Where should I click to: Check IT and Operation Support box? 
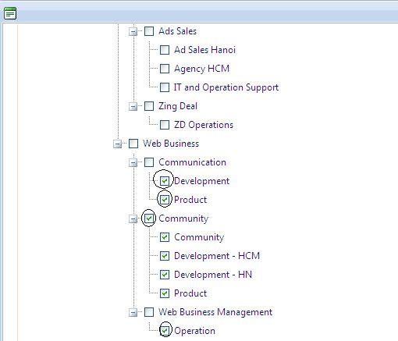click(165, 87)
